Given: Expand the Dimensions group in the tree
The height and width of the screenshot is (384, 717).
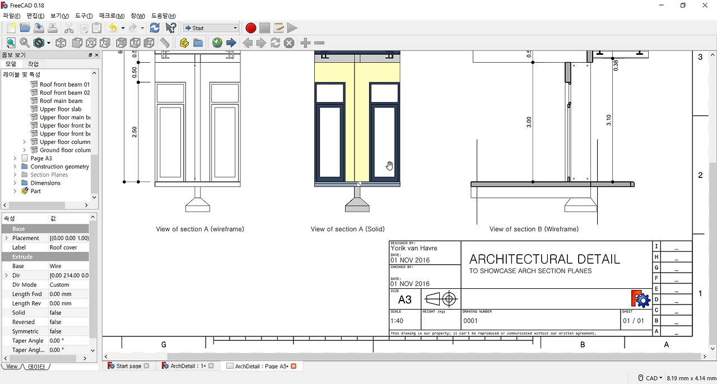Looking at the screenshot, I should click(15, 182).
